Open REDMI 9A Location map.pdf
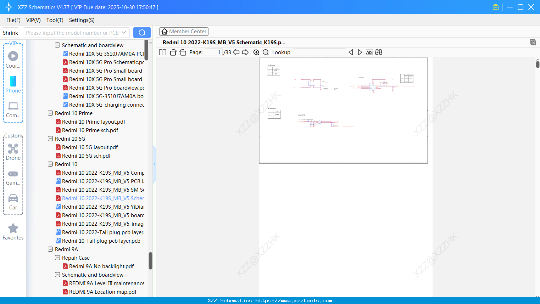 pyautogui.click(x=100, y=292)
